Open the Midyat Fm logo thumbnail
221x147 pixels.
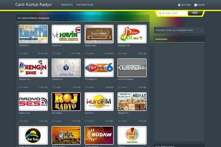[132, 101]
